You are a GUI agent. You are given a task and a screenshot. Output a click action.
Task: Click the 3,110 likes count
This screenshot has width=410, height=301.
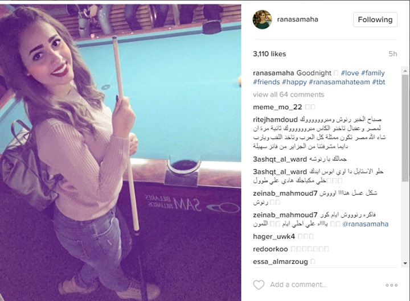269,54
